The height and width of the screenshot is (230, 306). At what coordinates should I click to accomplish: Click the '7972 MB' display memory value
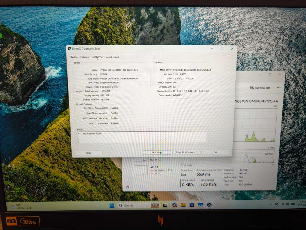click(105, 95)
